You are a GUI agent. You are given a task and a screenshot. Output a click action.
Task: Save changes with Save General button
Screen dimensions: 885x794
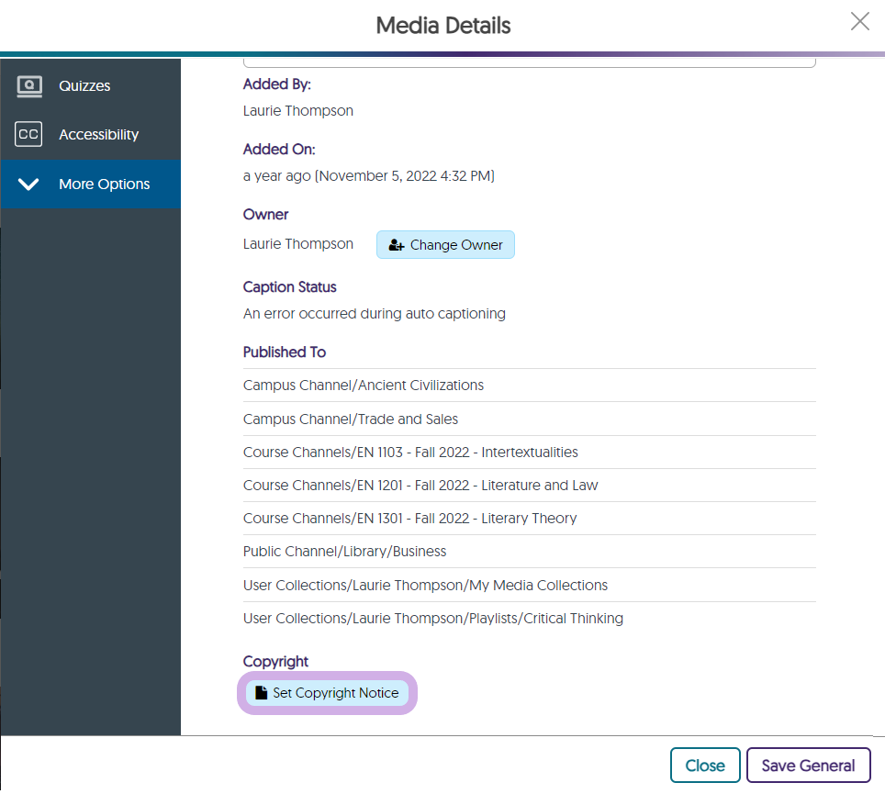(x=808, y=766)
